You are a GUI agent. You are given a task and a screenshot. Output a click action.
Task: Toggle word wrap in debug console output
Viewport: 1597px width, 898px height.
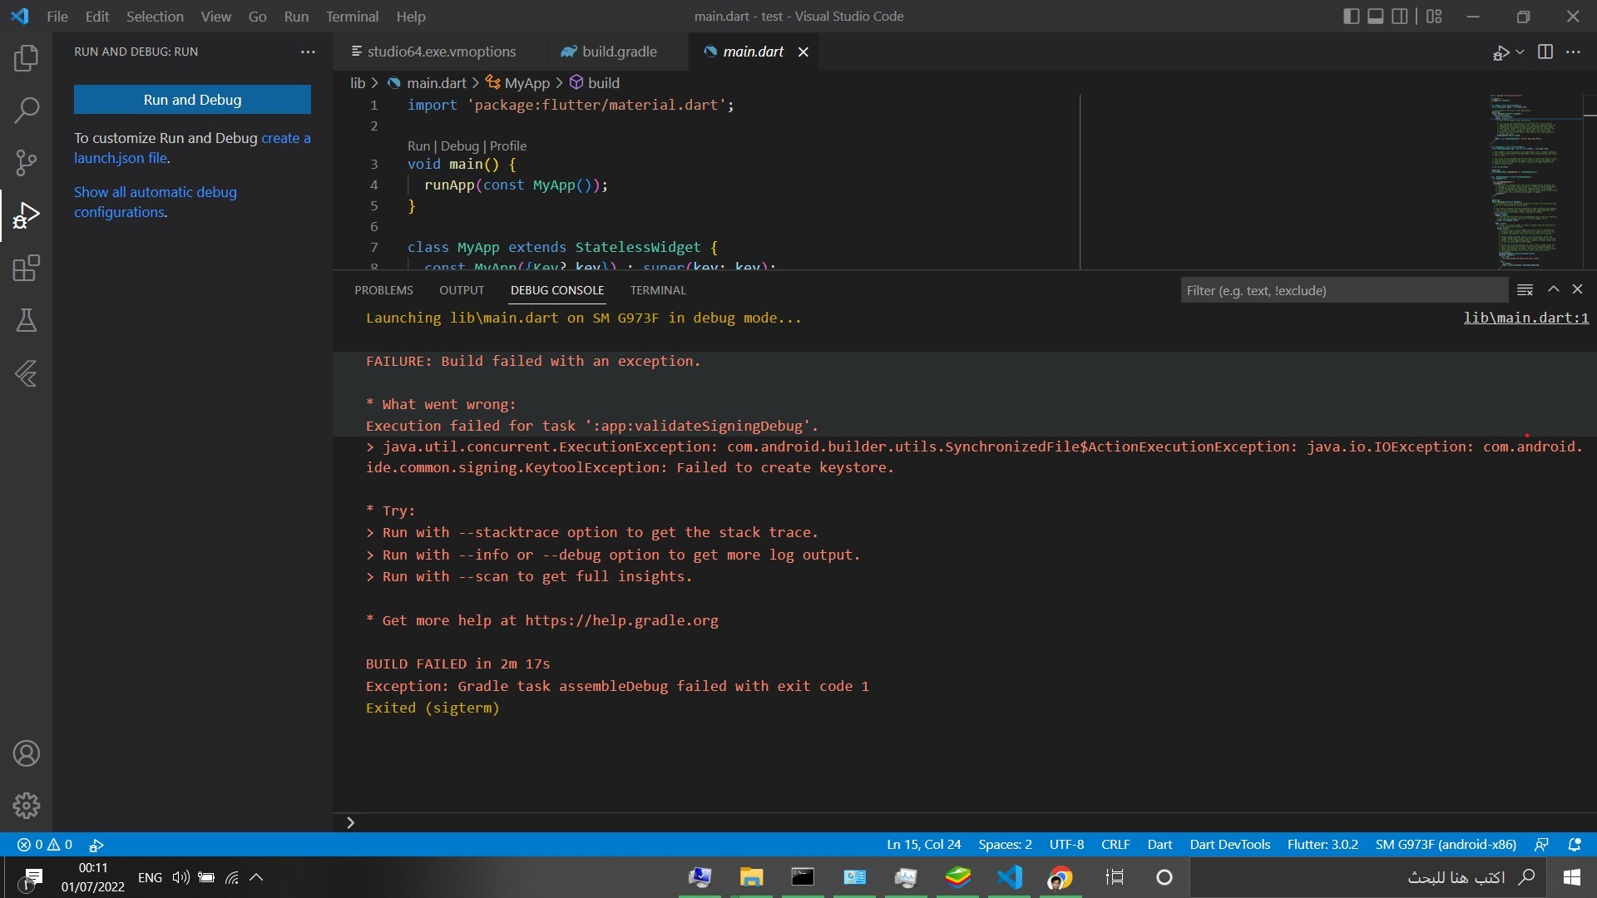(1525, 289)
